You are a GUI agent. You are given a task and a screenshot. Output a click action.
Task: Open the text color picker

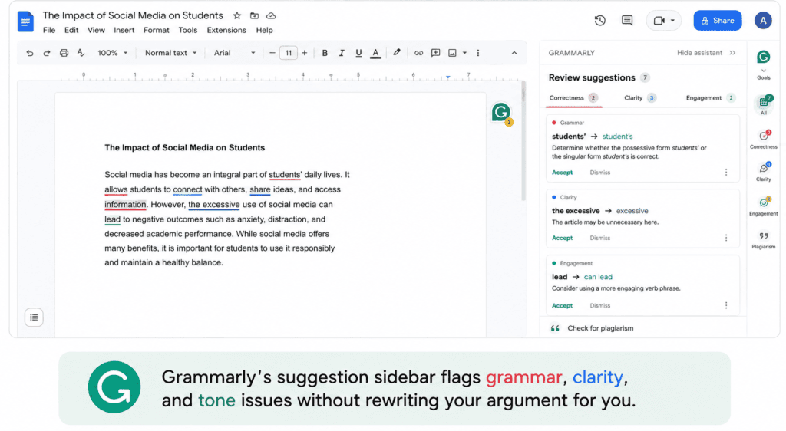tap(375, 53)
